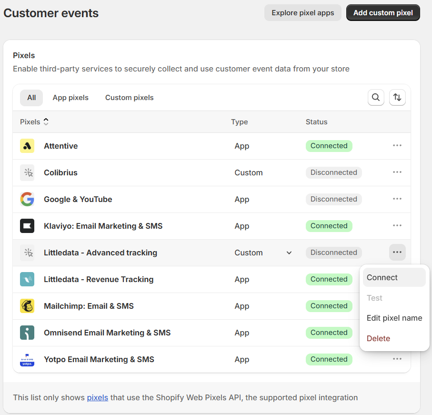
Task: Click the Type column header
Action: (240, 122)
